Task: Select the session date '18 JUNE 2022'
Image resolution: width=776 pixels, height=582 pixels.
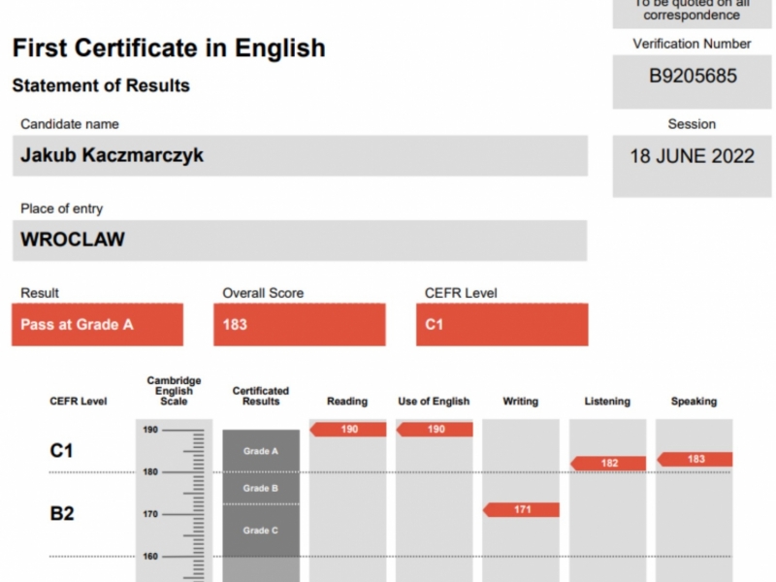Action: point(692,156)
